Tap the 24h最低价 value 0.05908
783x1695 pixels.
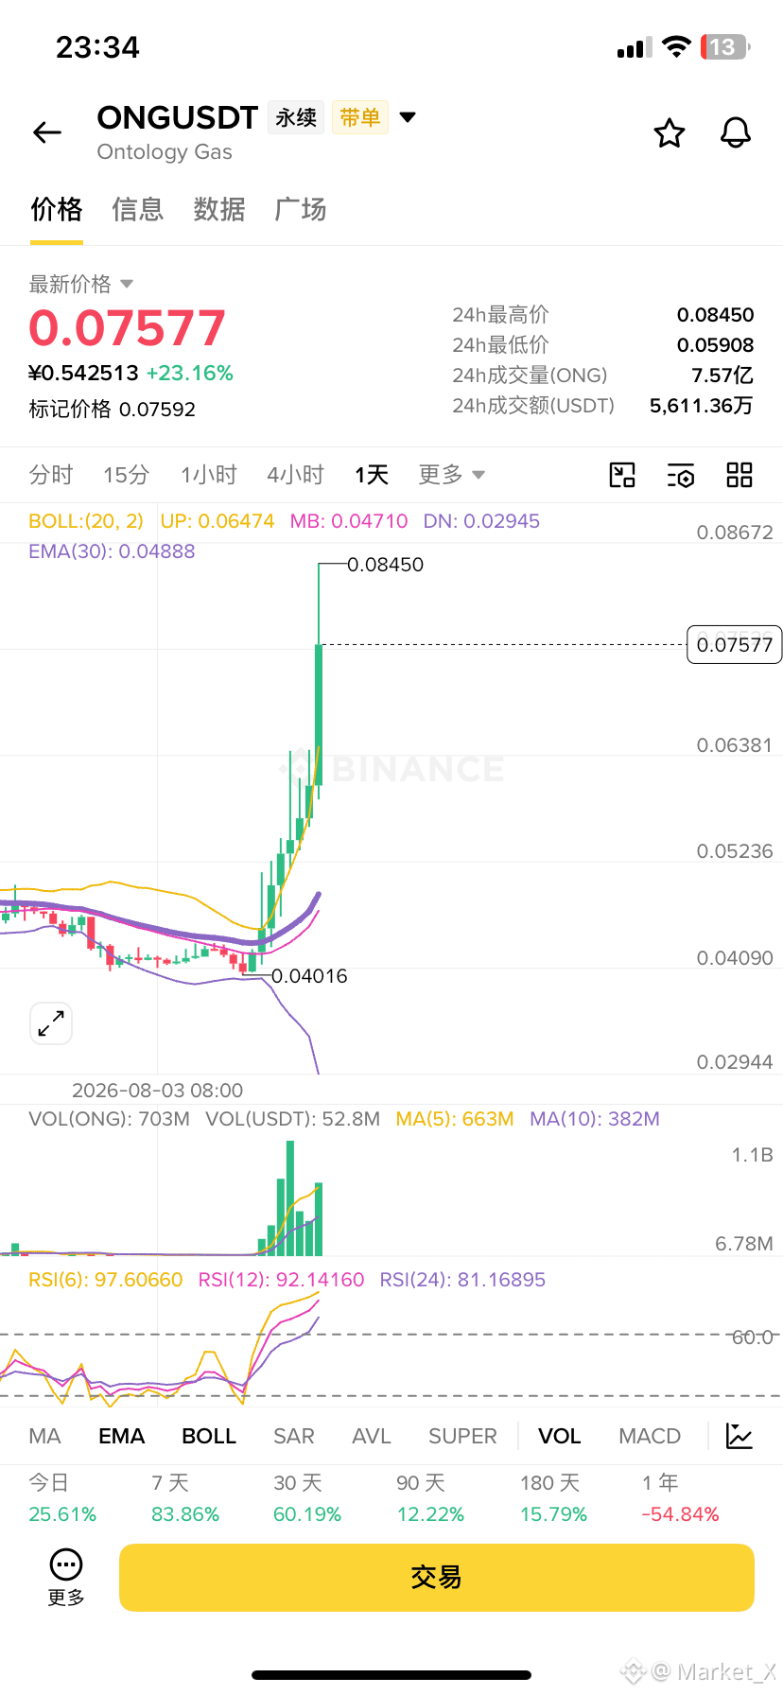coord(716,345)
